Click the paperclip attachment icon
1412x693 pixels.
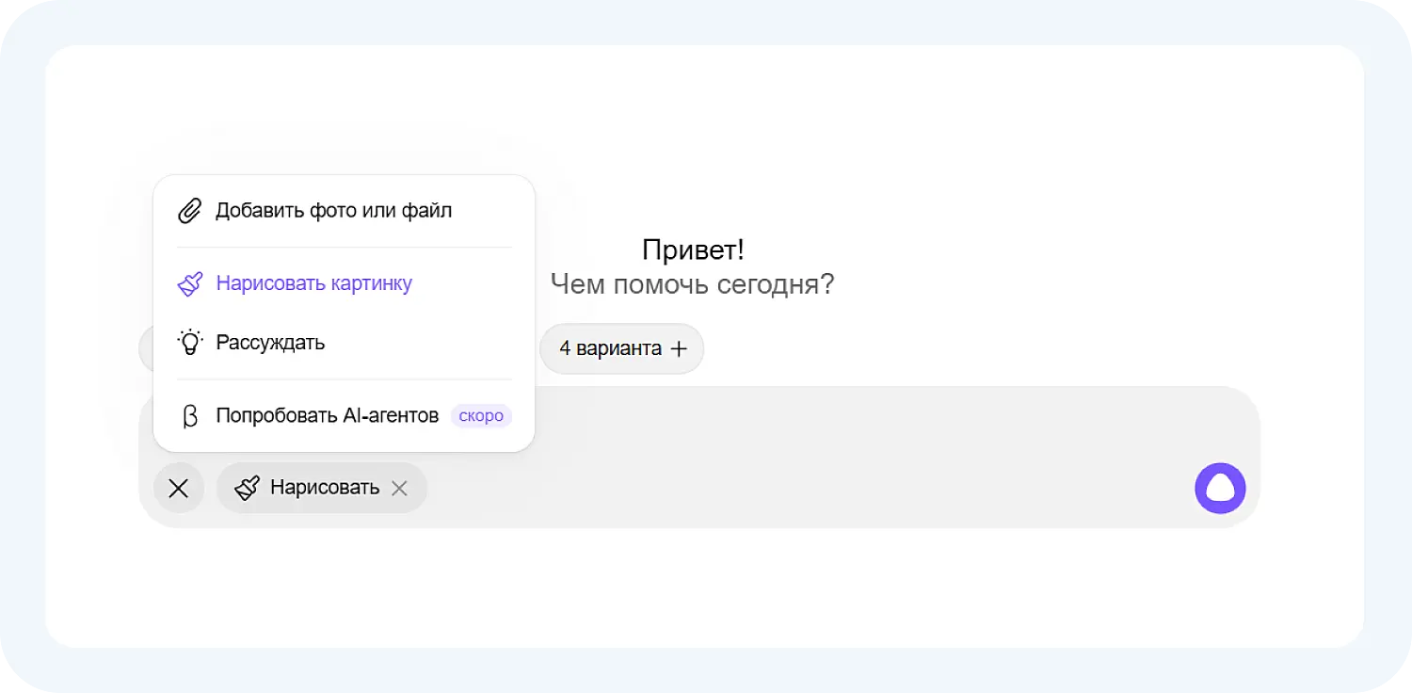(189, 210)
